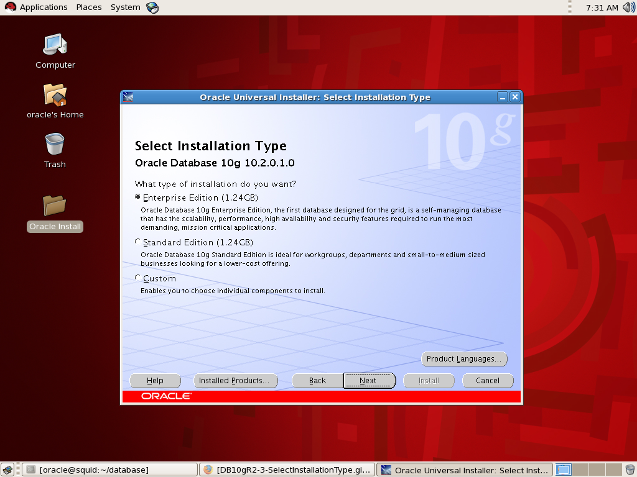Close the Oracle installer window
Image resolution: width=637 pixels, height=477 pixels.
point(515,97)
